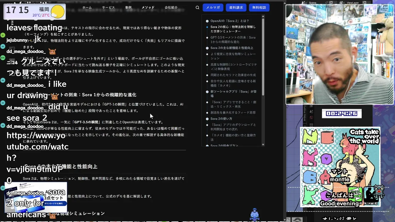Jump to 「カメオ」機能の使い方と登録方法 in contents
Image resolution: width=395 pixels, height=222 pixels.
233,138
